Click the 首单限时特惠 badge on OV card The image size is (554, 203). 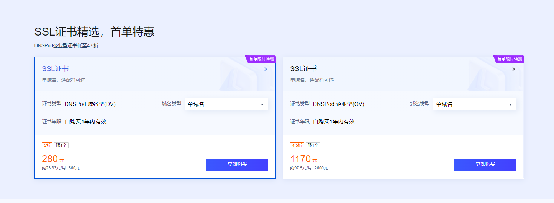click(509, 59)
